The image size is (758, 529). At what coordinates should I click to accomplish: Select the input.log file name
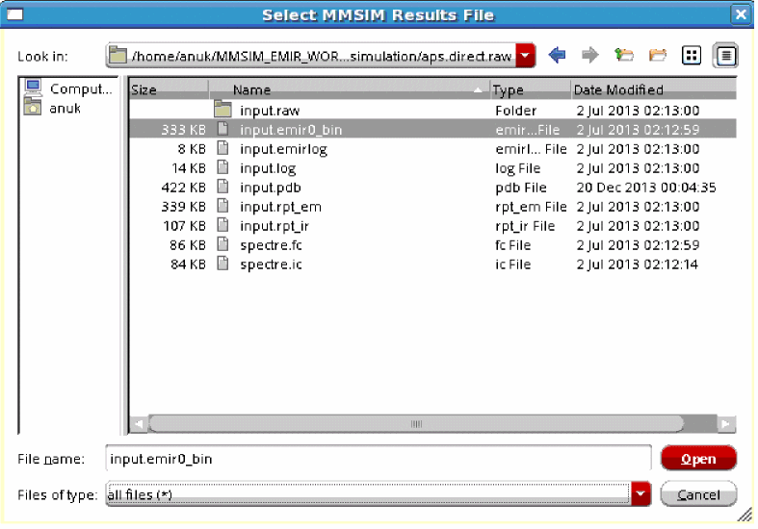click(x=268, y=168)
